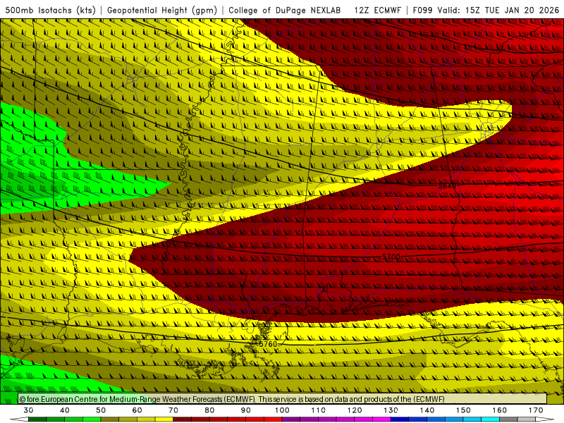Pick the dark red swatch just right of 70
This screenshot has height=423, width=564.
coord(183,419)
